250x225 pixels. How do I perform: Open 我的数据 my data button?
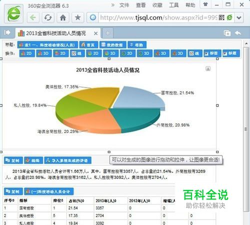(x=113, y=44)
